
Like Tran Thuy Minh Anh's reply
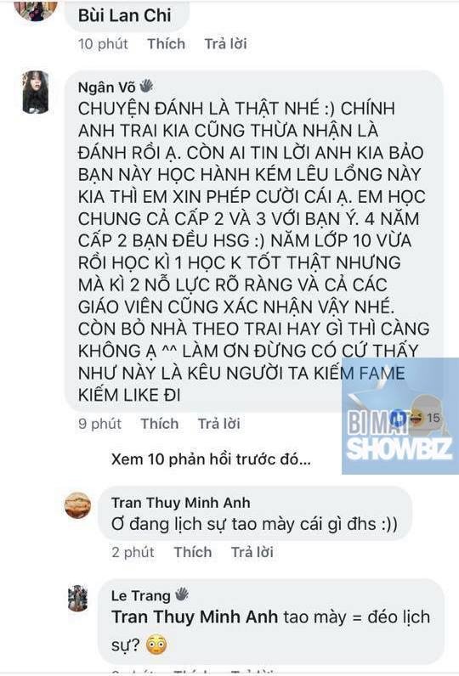point(193,552)
